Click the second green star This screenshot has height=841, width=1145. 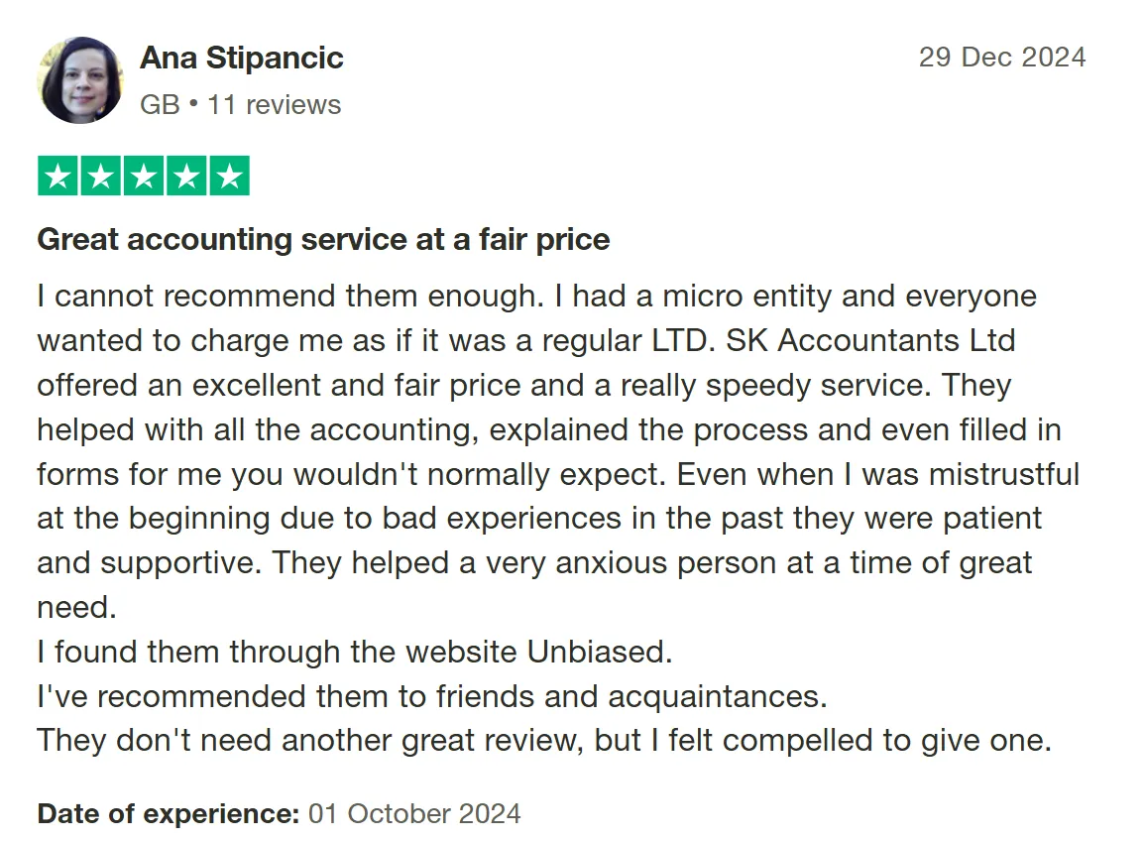(101, 177)
